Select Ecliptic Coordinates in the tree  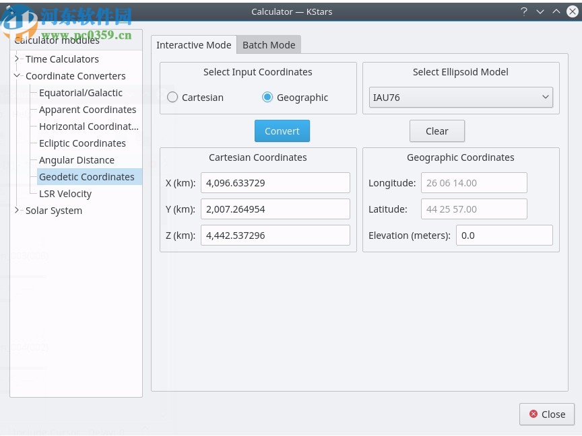82,143
